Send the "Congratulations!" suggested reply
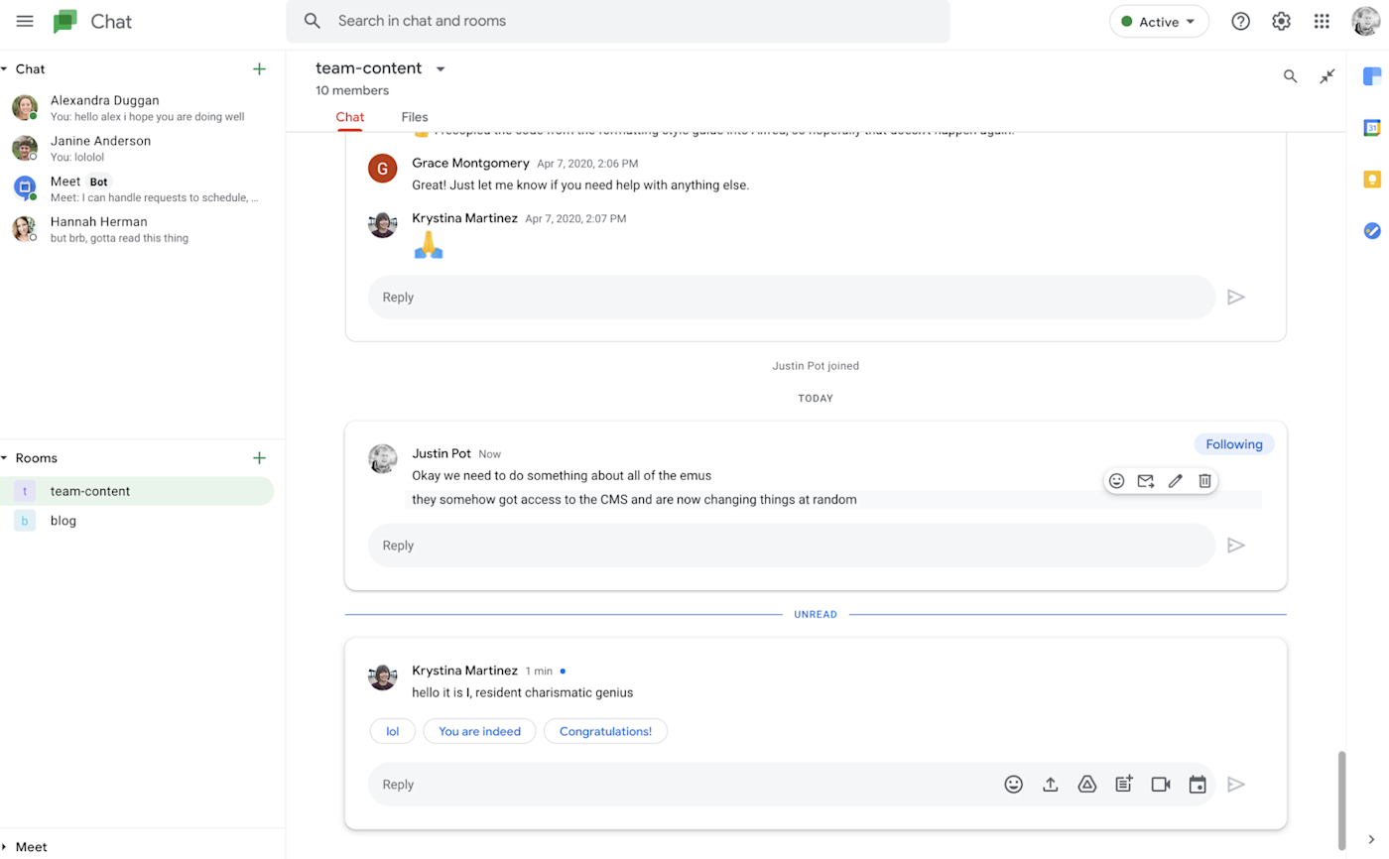The width and height of the screenshot is (1389, 859). pos(605,731)
